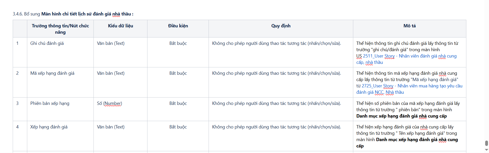Click the vertical scrollbar thumb

(486, 143)
